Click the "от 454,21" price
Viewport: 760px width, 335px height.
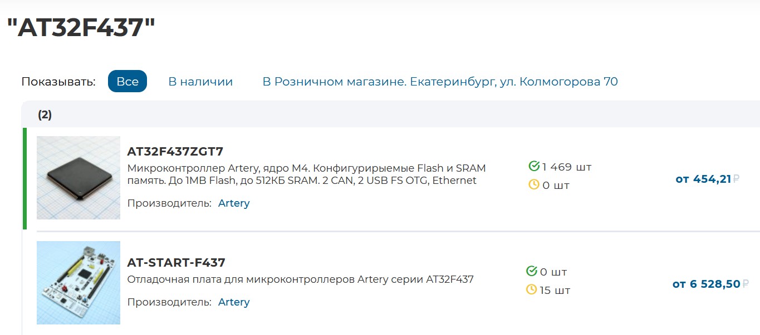[703, 179]
